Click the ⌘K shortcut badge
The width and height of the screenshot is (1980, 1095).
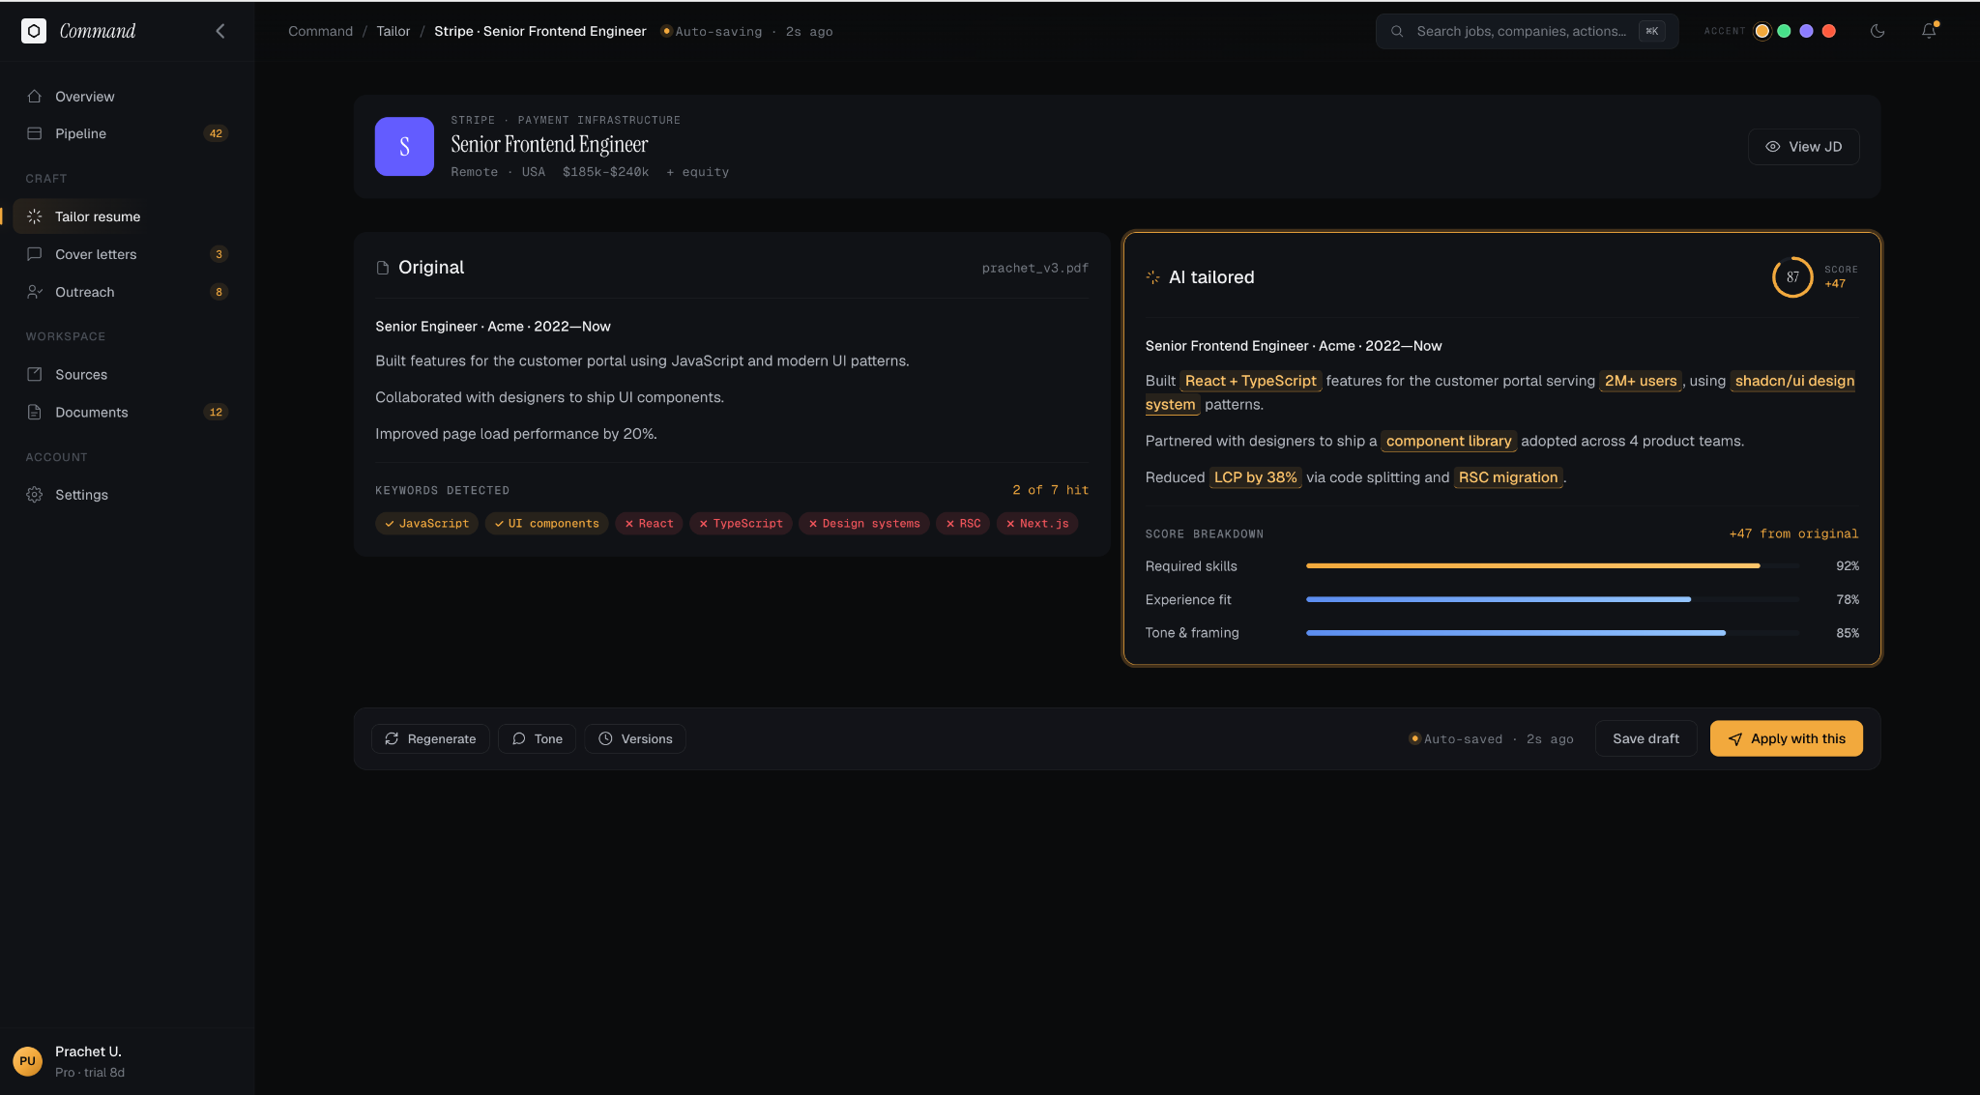pos(1651,31)
